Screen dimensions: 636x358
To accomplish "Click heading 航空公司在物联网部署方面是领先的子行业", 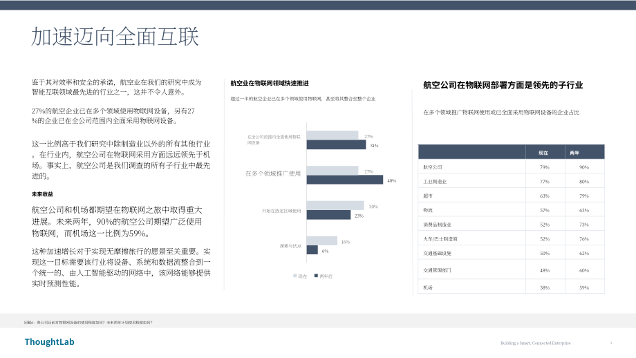I will (503, 85).
